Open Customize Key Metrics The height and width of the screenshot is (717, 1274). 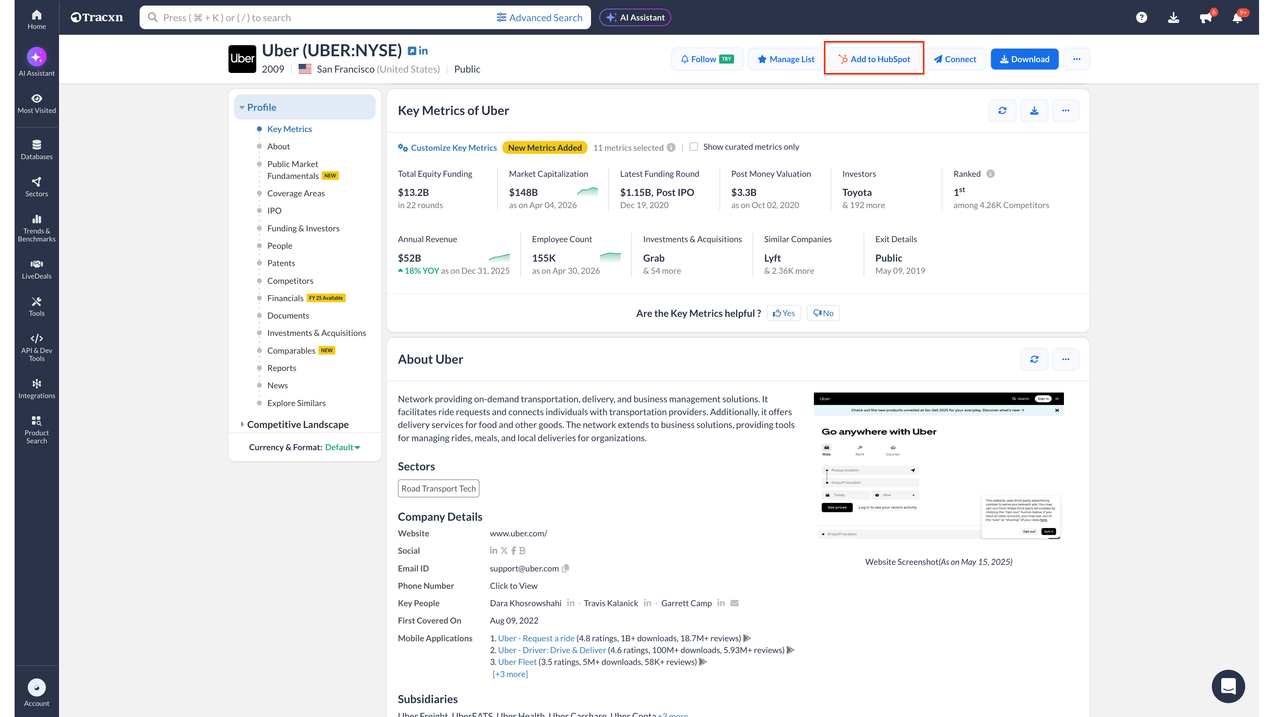click(x=448, y=147)
